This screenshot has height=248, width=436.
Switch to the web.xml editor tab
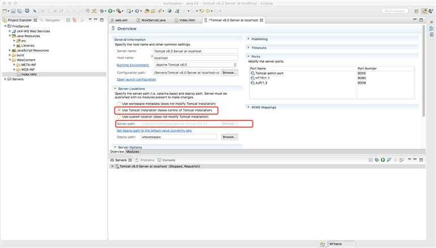(x=119, y=20)
